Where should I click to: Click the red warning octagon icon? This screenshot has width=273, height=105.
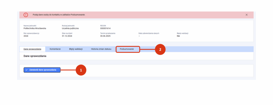click(x=26, y=15)
